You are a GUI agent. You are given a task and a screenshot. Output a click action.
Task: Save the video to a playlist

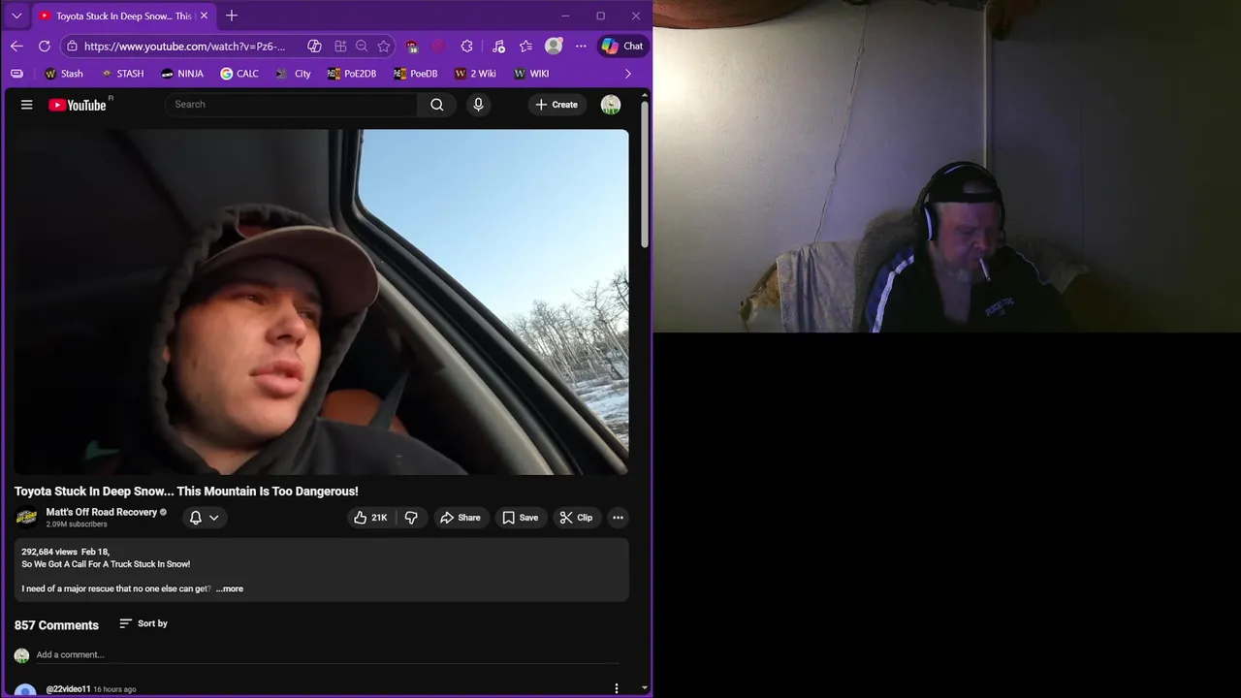click(520, 518)
